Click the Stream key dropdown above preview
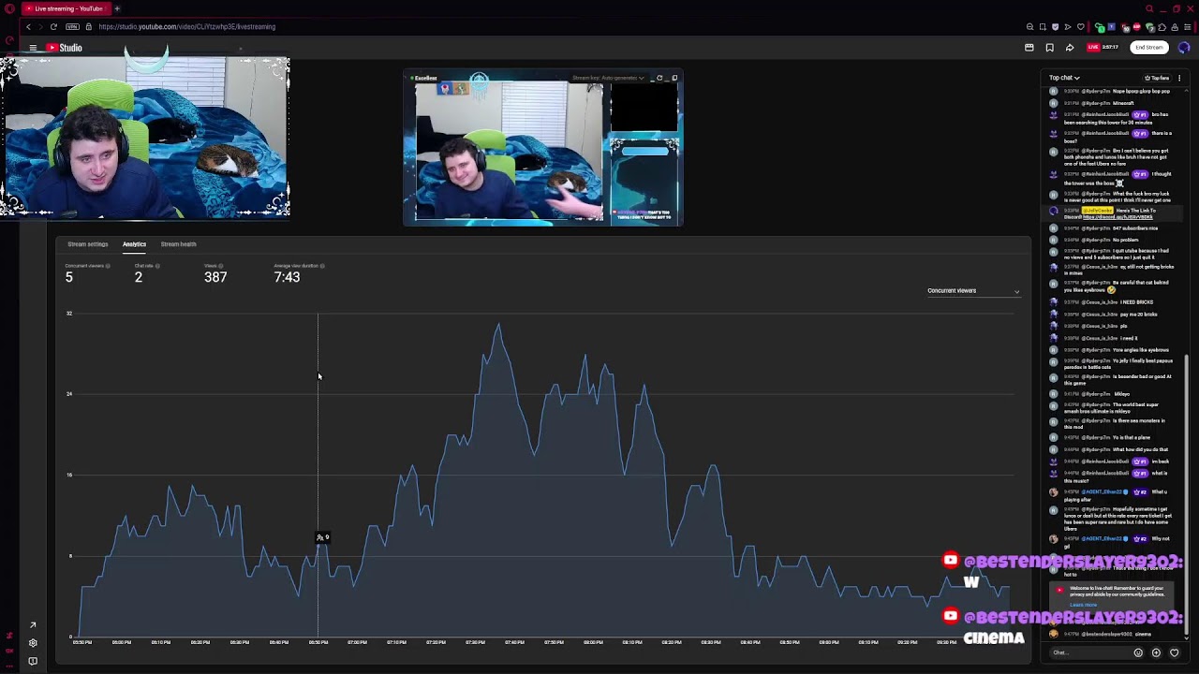This screenshot has height=674, width=1199. tap(609, 78)
